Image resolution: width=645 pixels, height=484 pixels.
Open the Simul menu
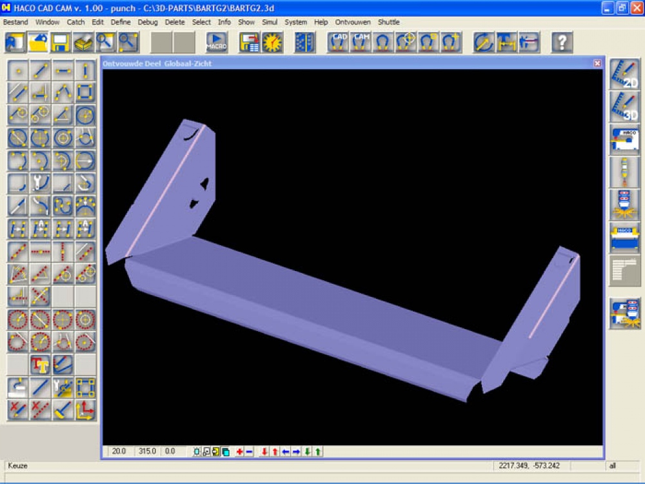pos(270,22)
